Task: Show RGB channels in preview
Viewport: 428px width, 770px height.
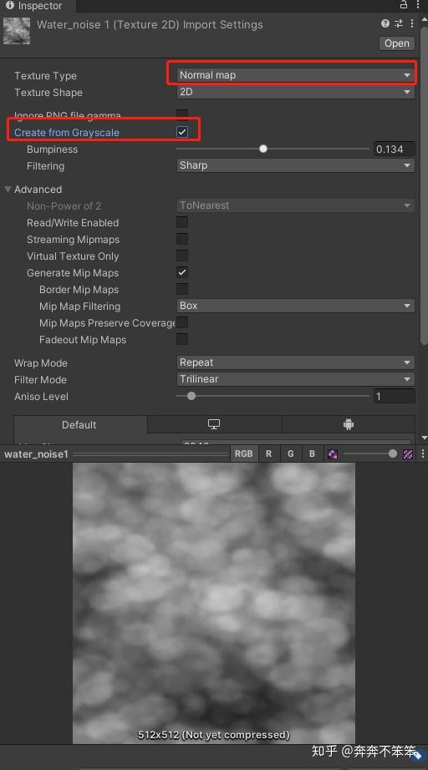Action: pos(243,453)
